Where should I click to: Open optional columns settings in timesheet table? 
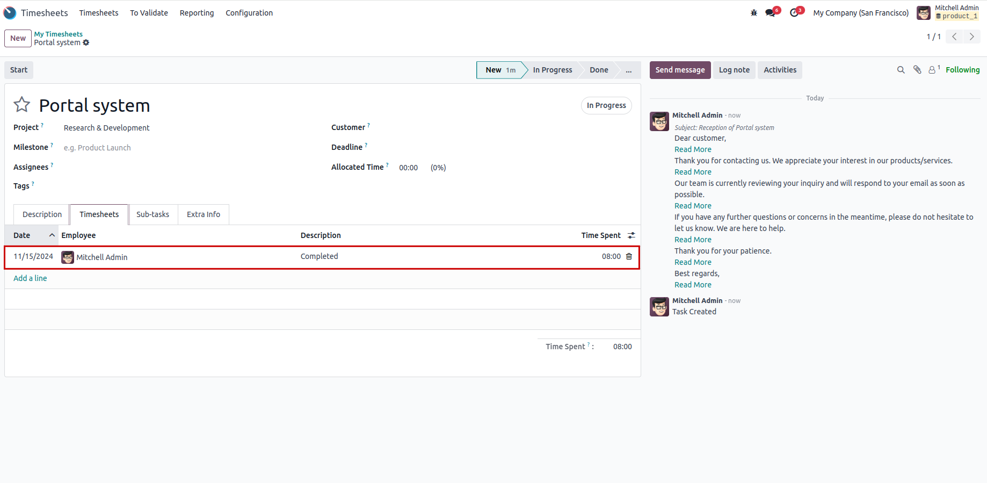coord(632,235)
